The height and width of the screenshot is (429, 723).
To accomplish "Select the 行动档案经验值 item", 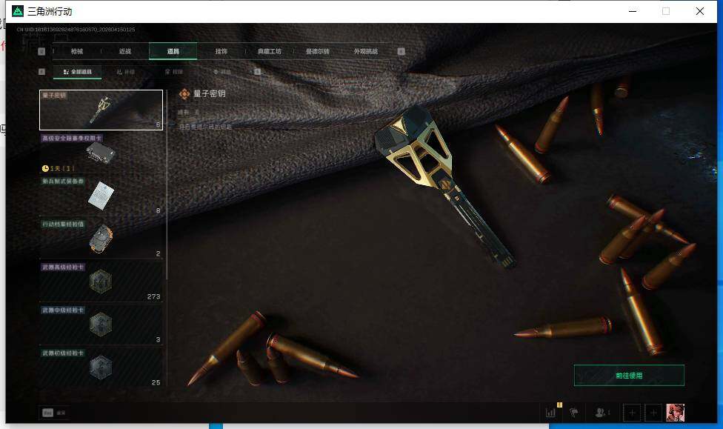I will [101, 239].
